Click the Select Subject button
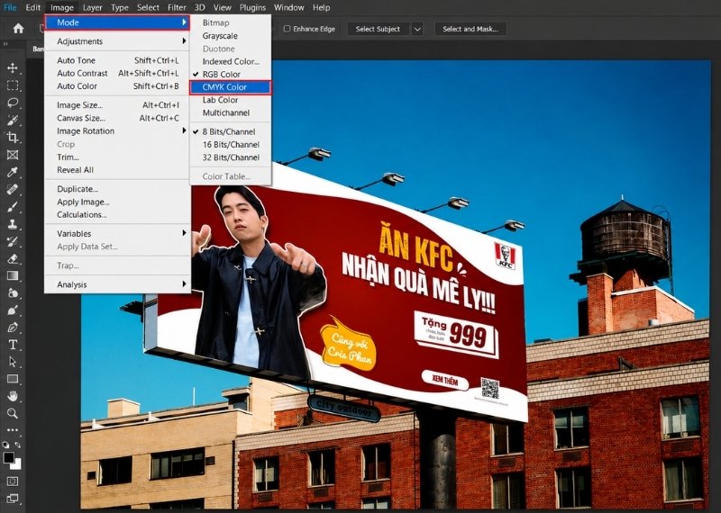 click(x=378, y=29)
